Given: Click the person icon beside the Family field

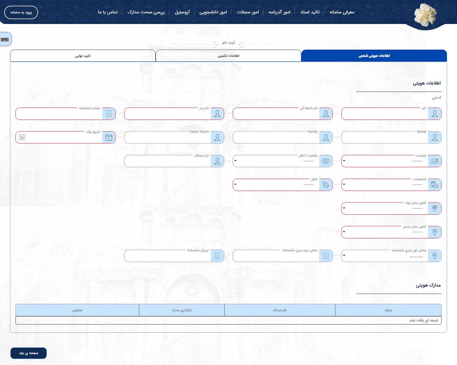Looking at the screenshot, I should click(x=326, y=138).
